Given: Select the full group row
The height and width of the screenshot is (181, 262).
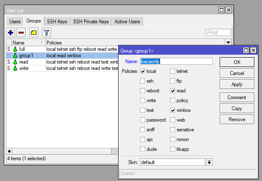Looking at the screenshot, I should [x=62, y=49].
